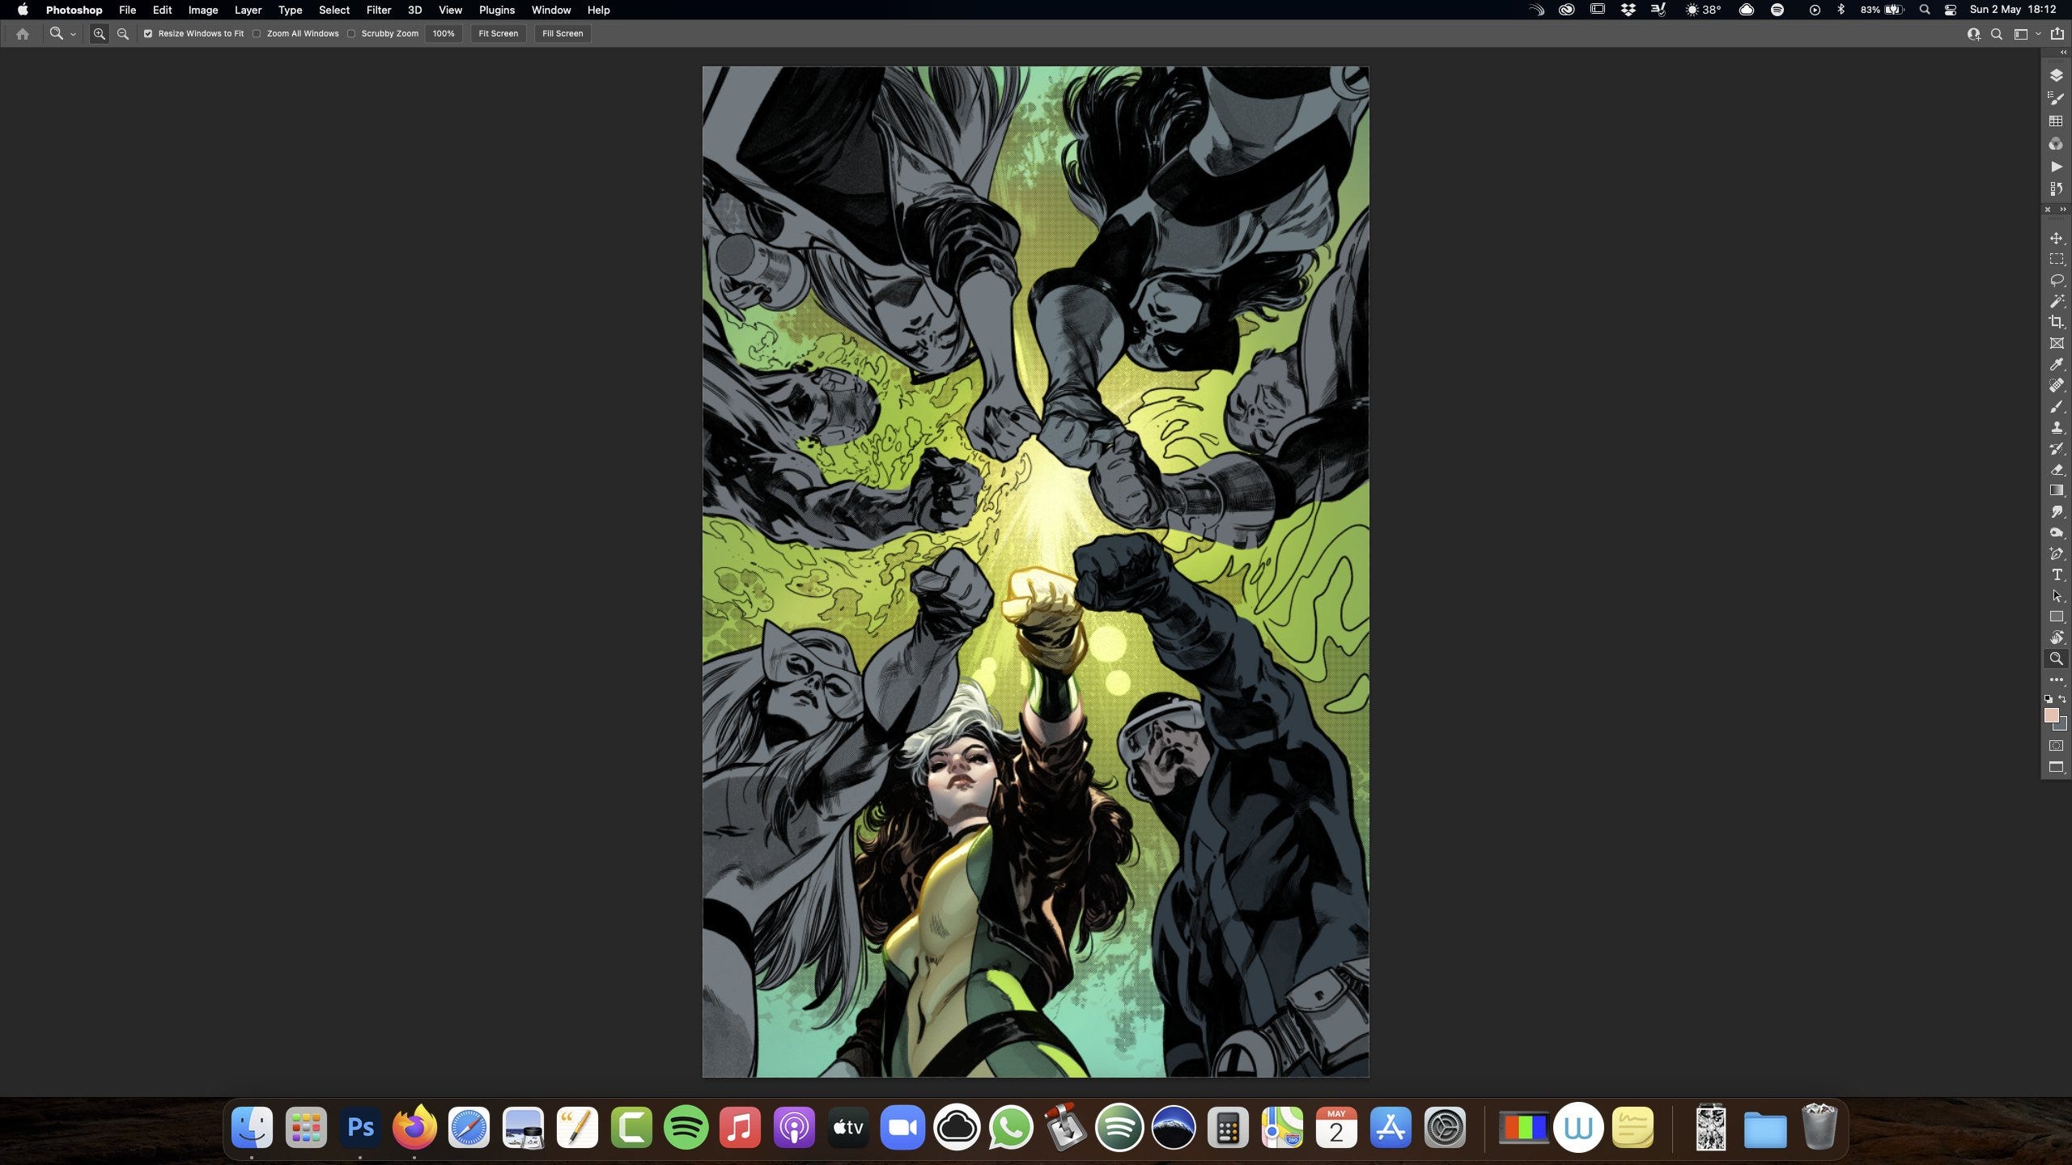Click the comic artwork canvas

(1035, 572)
